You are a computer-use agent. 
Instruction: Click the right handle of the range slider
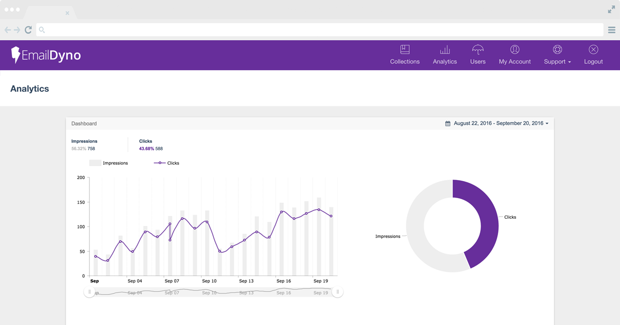tap(337, 292)
